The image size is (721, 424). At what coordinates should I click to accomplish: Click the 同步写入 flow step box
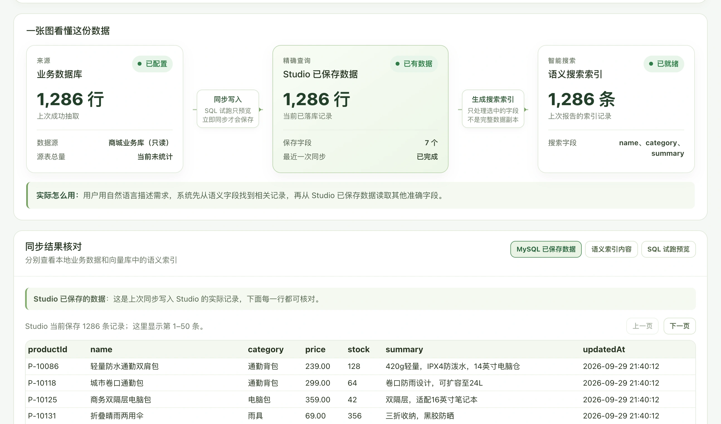coord(228,109)
